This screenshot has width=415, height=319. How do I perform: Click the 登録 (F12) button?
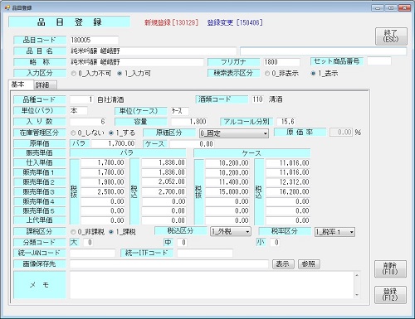pyautogui.click(x=390, y=295)
